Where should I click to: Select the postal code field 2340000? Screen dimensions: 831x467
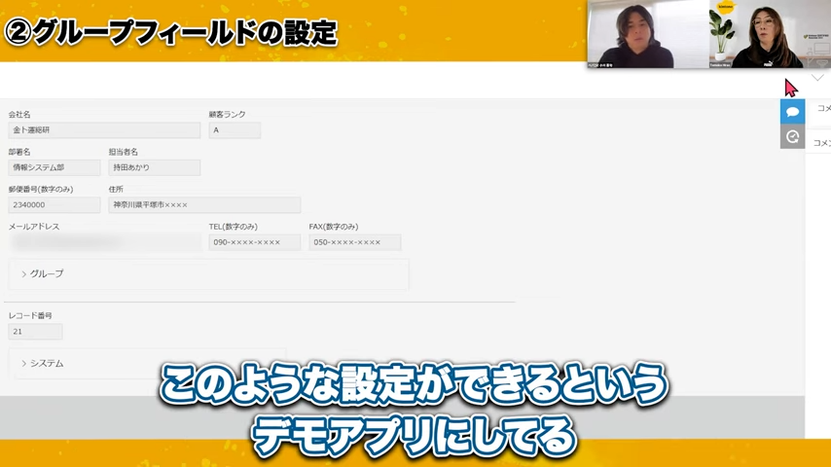[x=54, y=205]
